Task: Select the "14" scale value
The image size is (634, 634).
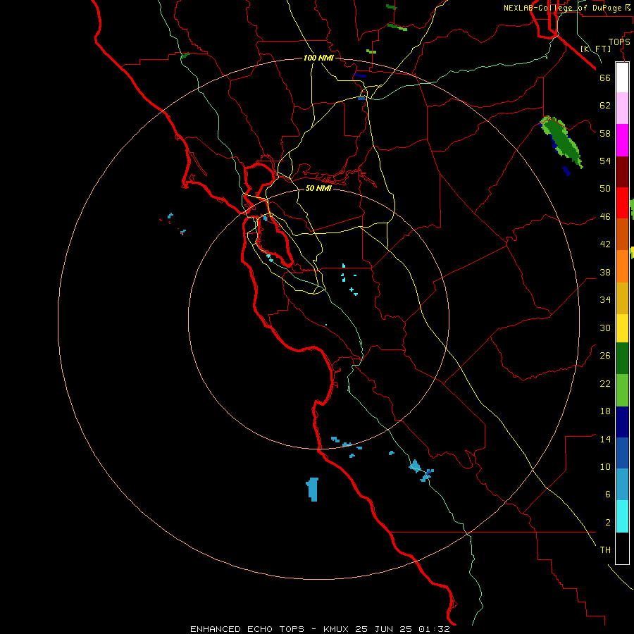Action: [x=605, y=439]
